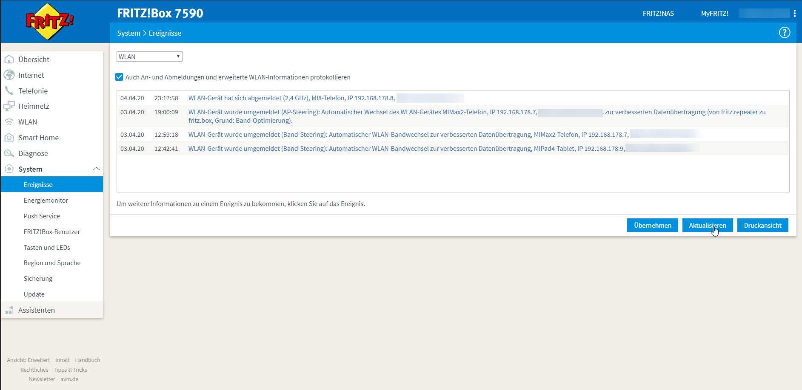Open MyFRITZ! link in header
This screenshot has height=390, width=802.
714,14
